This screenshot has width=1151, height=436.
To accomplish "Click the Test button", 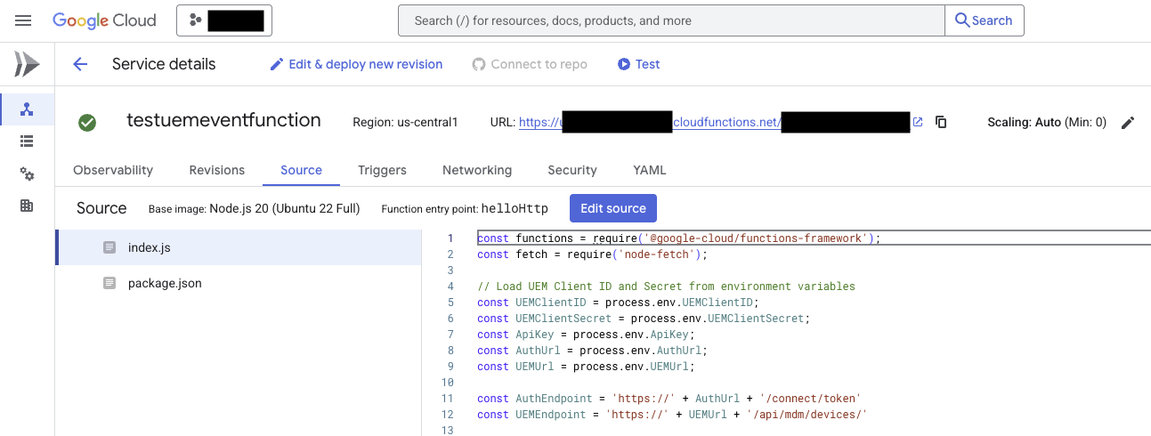I will (x=639, y=64).
